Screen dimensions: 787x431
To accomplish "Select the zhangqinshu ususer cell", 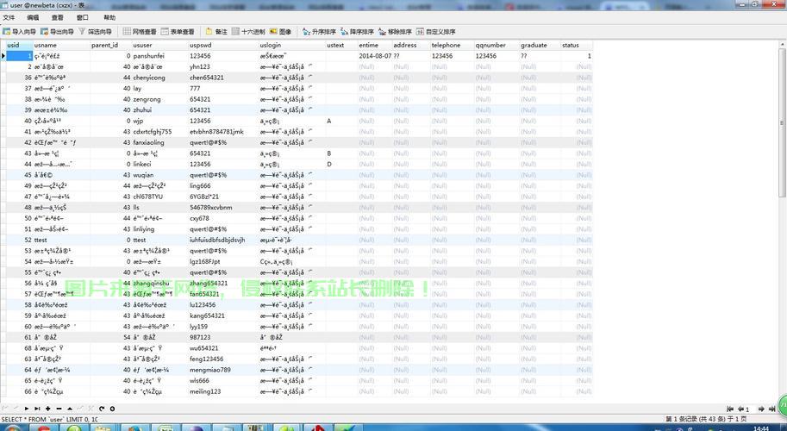I will pyautogui.click(x=159, y=283).
